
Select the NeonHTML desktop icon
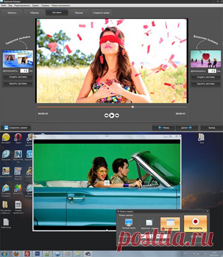(18, 156)
